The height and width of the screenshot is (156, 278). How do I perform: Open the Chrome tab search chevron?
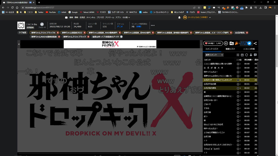pyautogui.click(x=255, y=2)
